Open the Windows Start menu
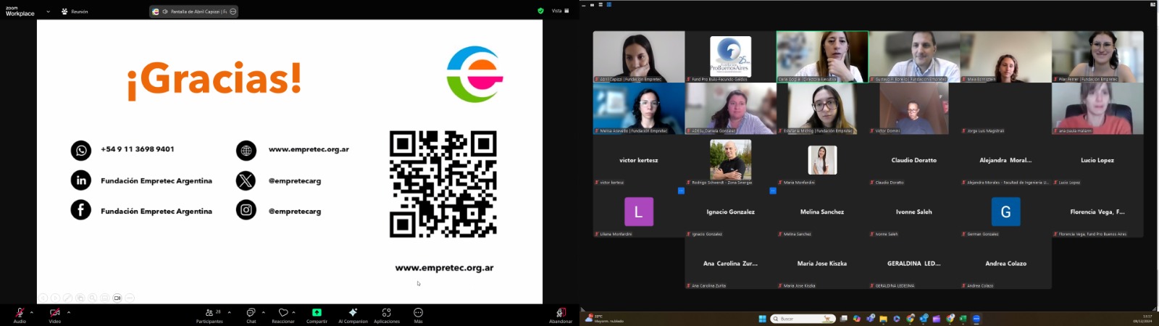 [762, 319]
